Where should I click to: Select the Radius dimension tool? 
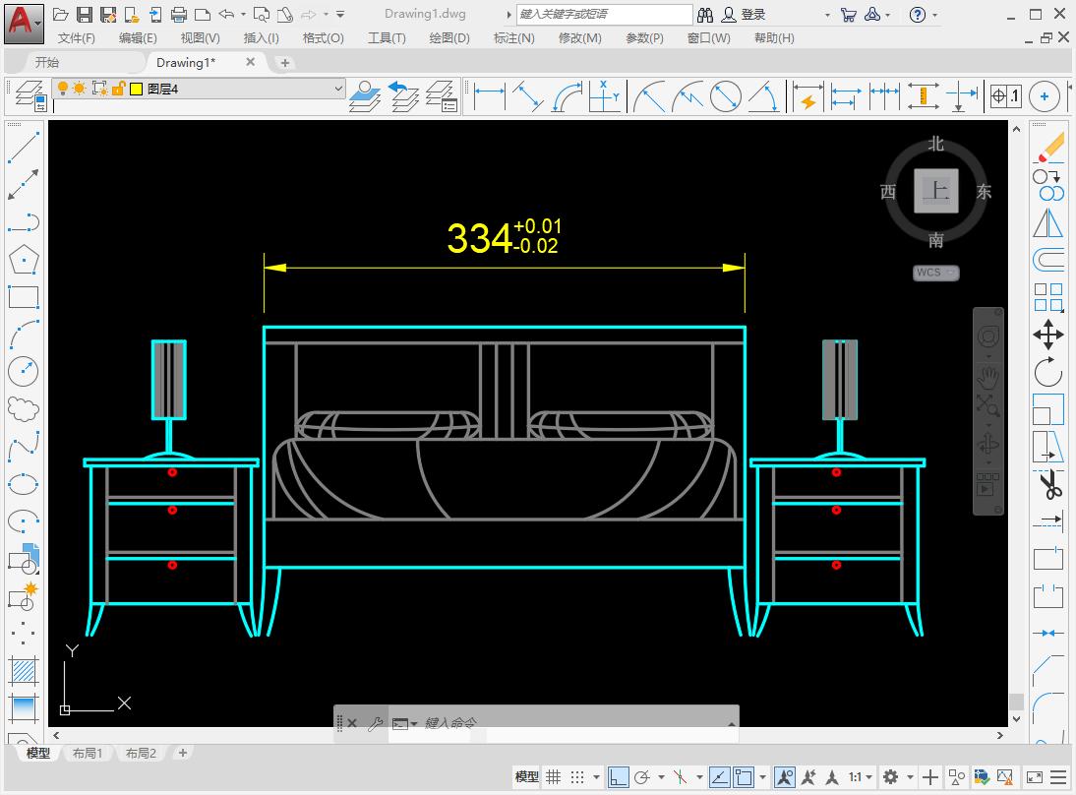point(648,96)
